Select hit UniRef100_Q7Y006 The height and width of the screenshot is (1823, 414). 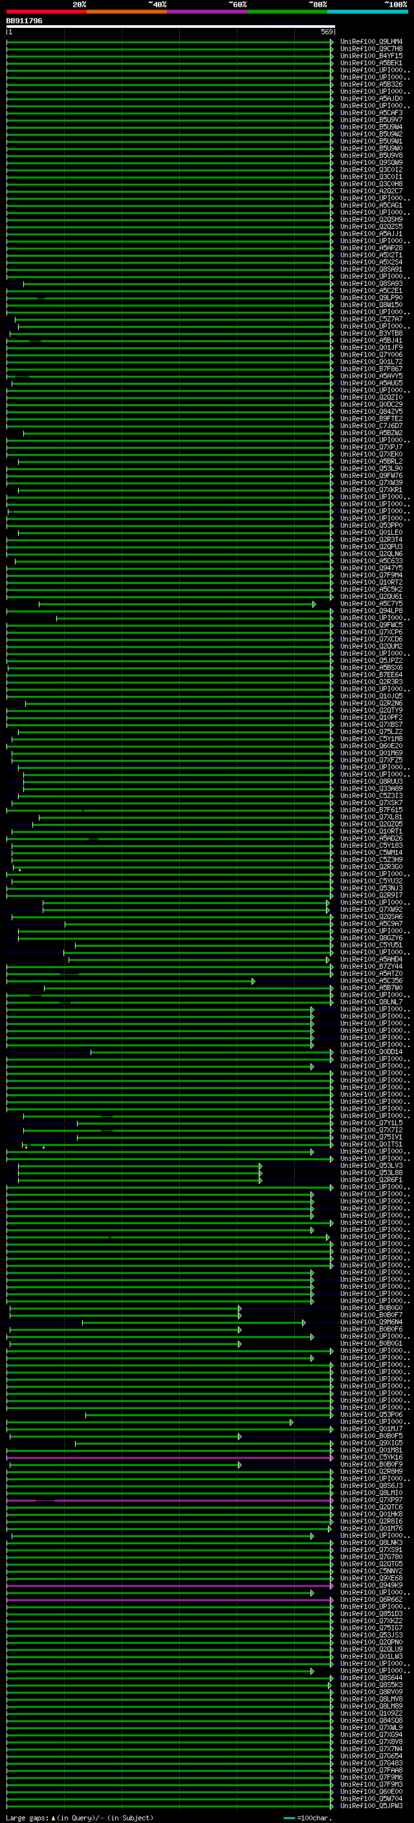click(371, 354)
